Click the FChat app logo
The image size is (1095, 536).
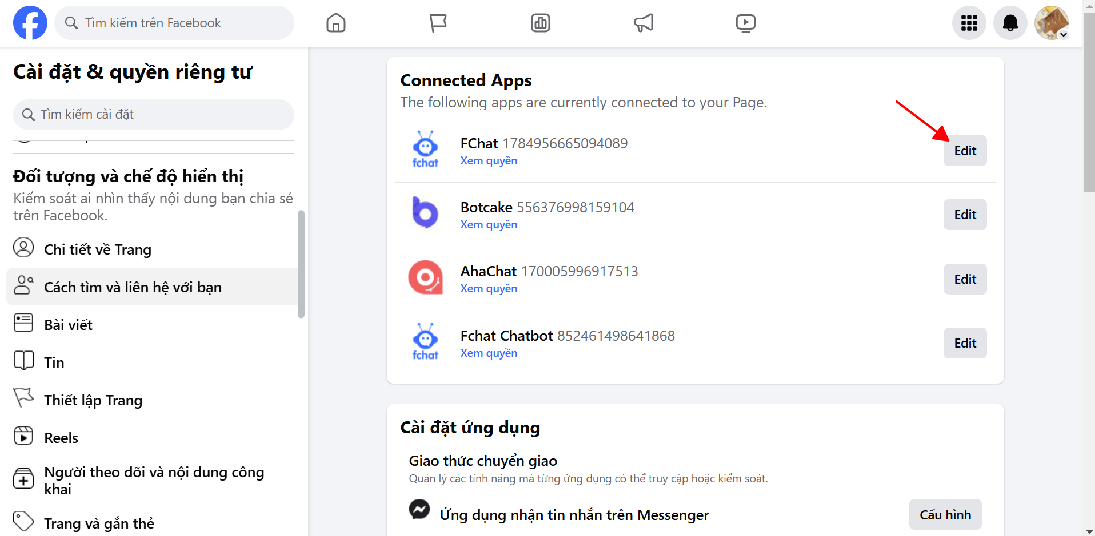click(x=425, y=150)
